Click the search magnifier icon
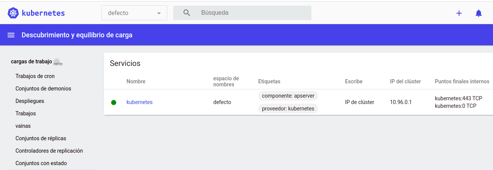 (x=186, y=13)
